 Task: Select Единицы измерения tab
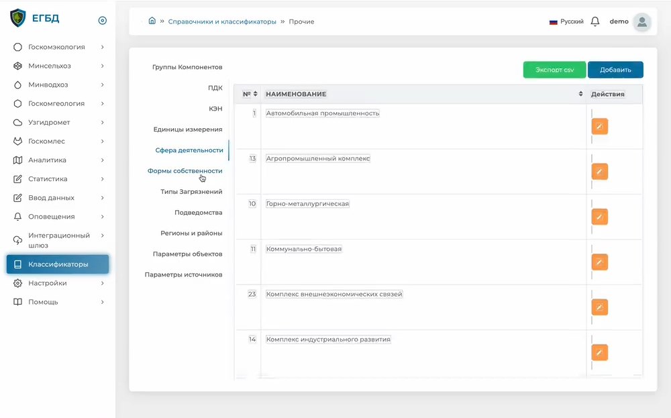(x=188, y=129)
